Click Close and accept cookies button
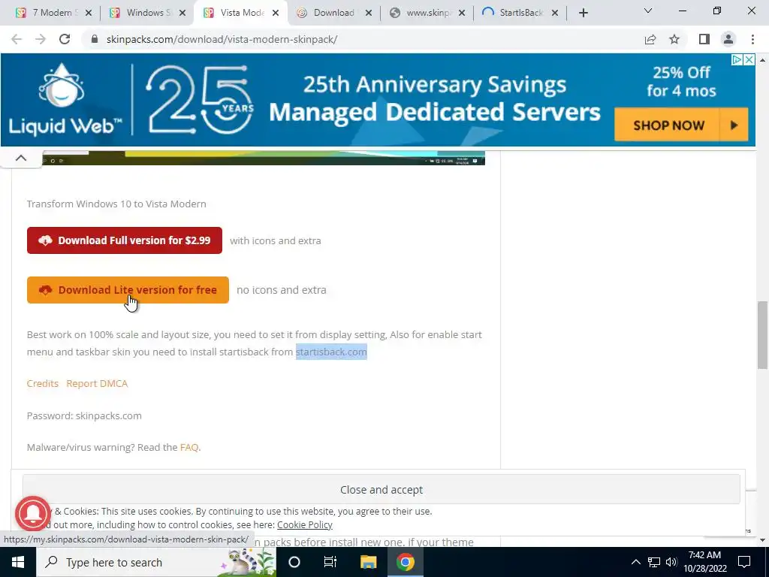 381,490
